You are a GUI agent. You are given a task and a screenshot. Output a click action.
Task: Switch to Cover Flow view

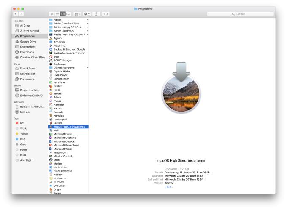(68, 14)
